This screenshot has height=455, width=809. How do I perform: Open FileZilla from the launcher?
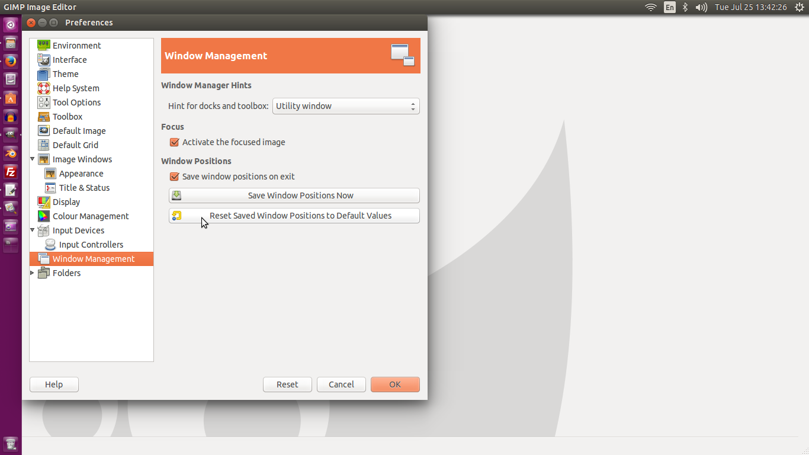[11, 172]
